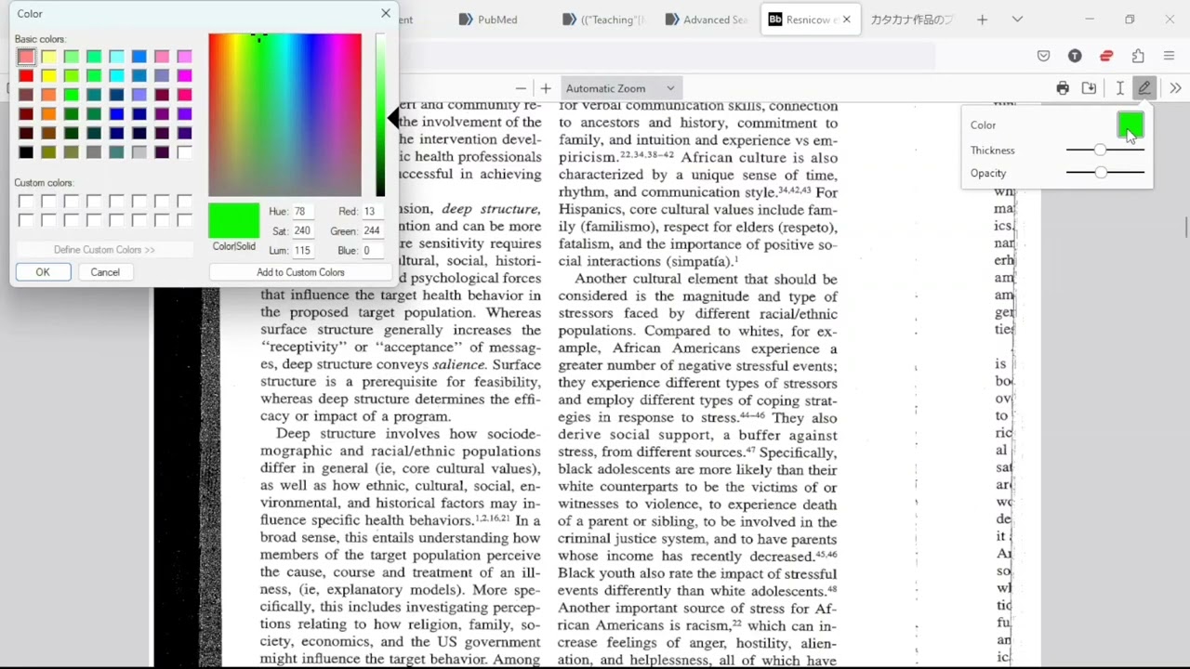This screenshot has height=669, width=1190.
Task: Select the light pink basic color swatch
Action: pos(26,57)
